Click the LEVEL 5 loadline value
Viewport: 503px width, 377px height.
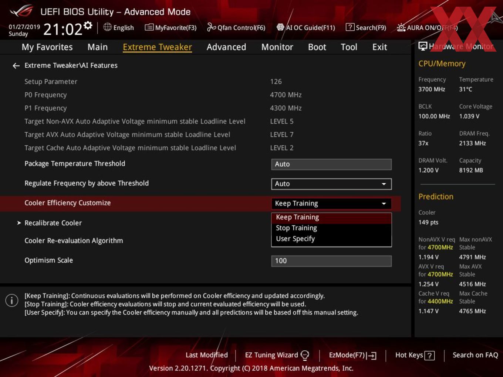point(281,122)
